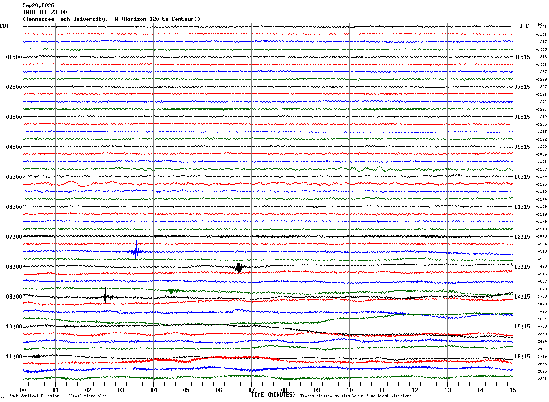Click the 07 minute axis tick label
549x402 pixels.
coord(251,390)
